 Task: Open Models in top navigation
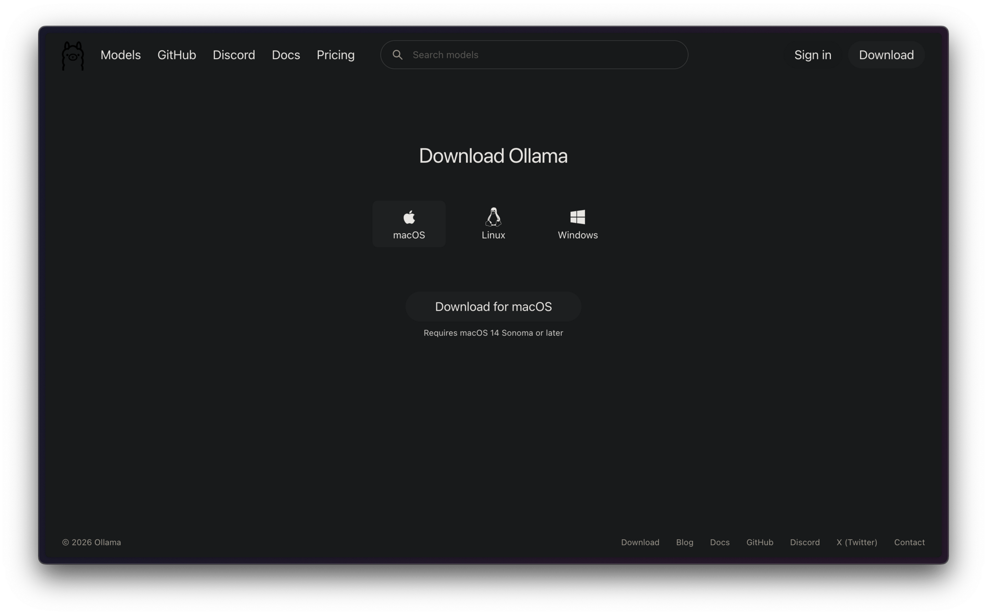tap(121, 55)
